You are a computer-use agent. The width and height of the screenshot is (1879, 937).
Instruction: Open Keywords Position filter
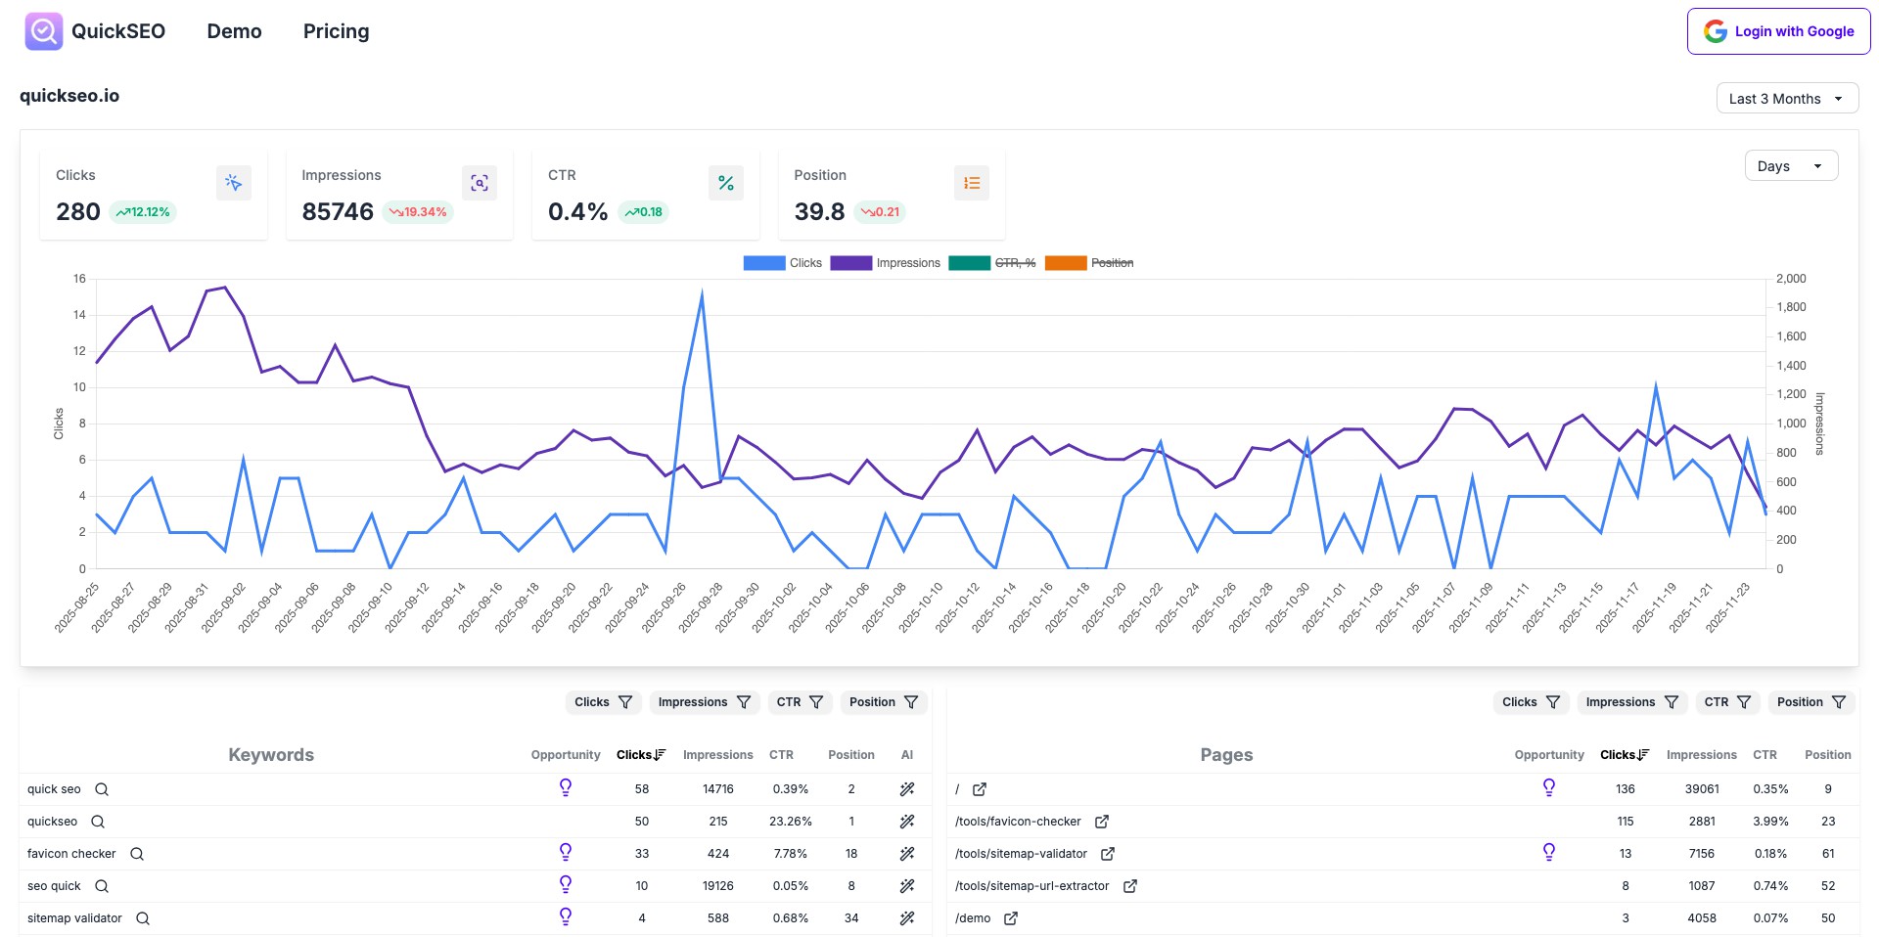coord(884,702)
